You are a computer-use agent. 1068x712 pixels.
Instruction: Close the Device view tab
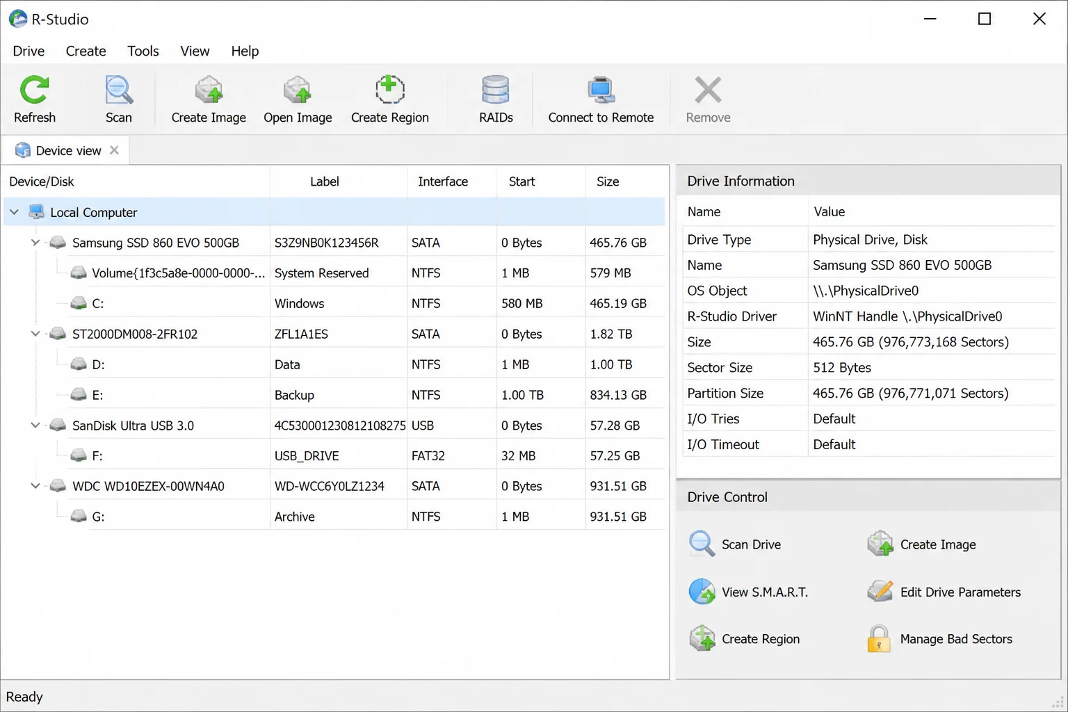114,150
